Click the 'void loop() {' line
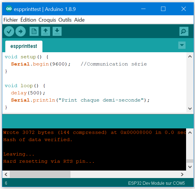 tap(25, 86)
